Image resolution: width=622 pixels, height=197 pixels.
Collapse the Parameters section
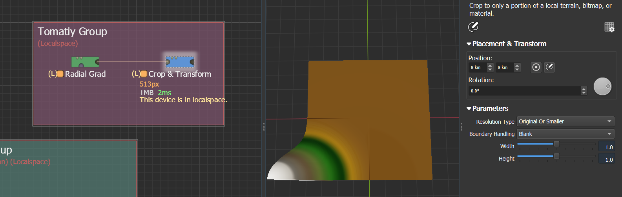[x=469, y=108]
